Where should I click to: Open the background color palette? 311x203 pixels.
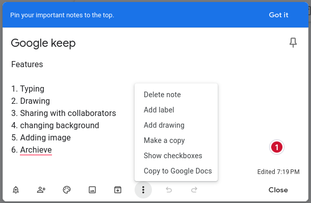(67, 190)
